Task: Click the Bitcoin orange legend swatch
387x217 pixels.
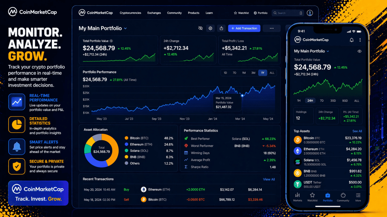Action: tap(127, 138)
